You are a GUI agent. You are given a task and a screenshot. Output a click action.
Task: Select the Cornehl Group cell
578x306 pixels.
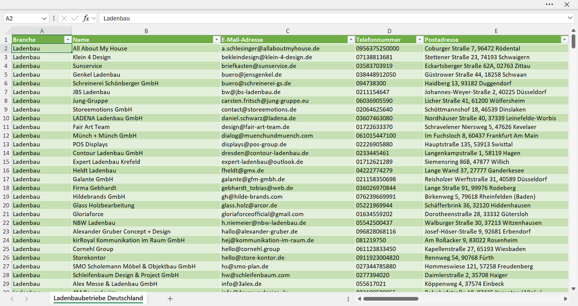click(146, 249)
